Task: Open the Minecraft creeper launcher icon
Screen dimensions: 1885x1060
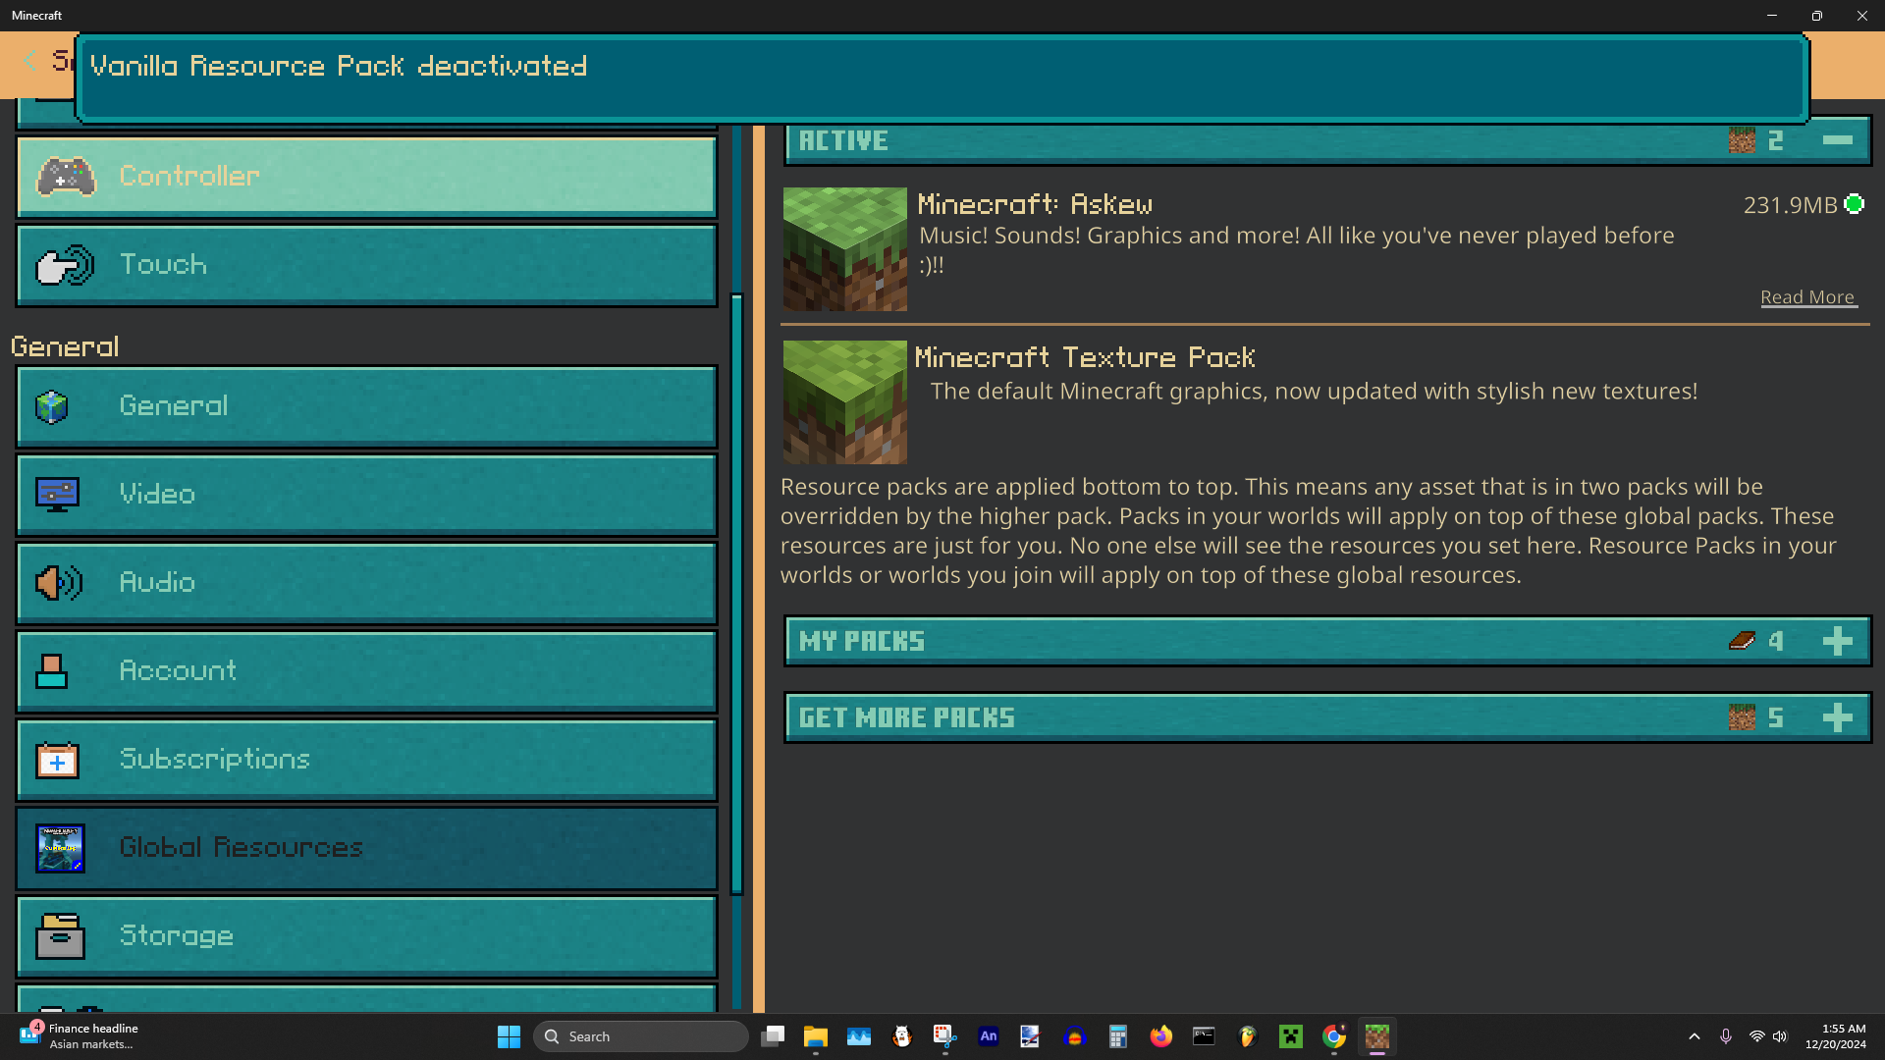Action: click(1291, 1036)
